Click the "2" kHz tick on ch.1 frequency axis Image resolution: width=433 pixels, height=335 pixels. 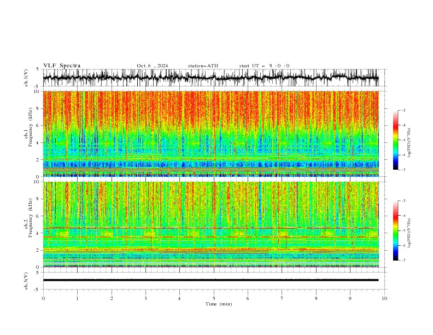tap(38, 160)
